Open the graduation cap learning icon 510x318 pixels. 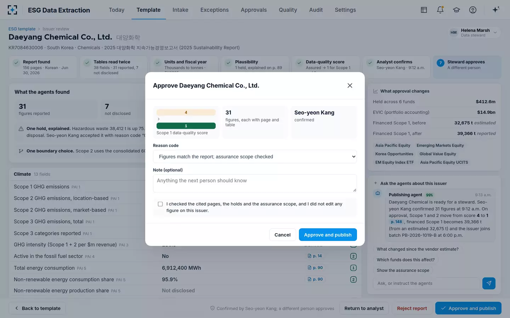(x=457, y=10)
